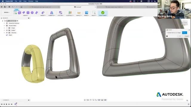Open Grid and Snaps settings
Image resolution: width=191 pixels, height=107 pixels.
pos(102,100)
